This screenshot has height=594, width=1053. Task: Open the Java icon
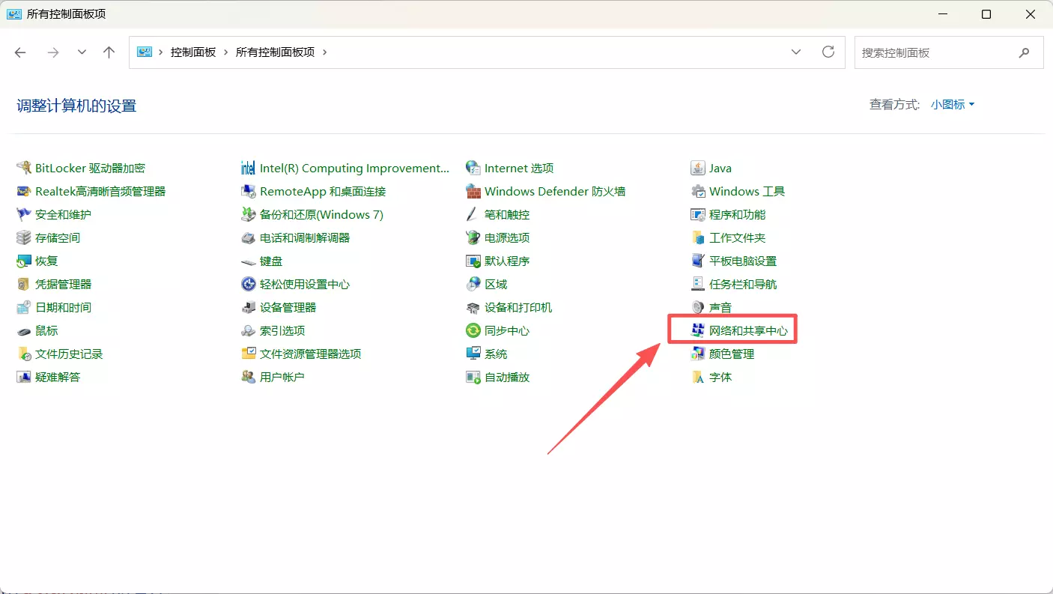tap(697, 168)
